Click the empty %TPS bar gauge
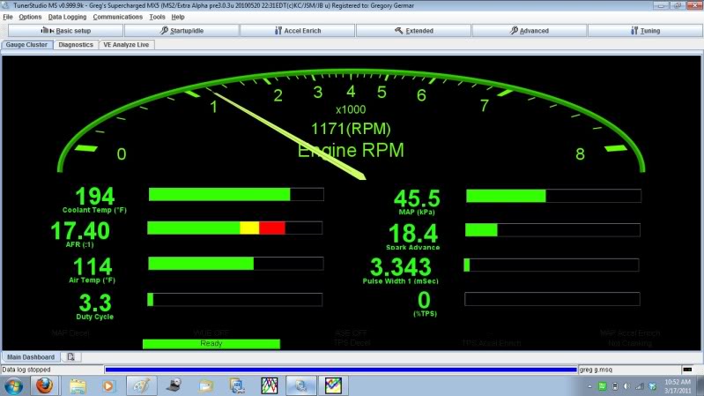This screenshot has height=396, width=704. 552,299
